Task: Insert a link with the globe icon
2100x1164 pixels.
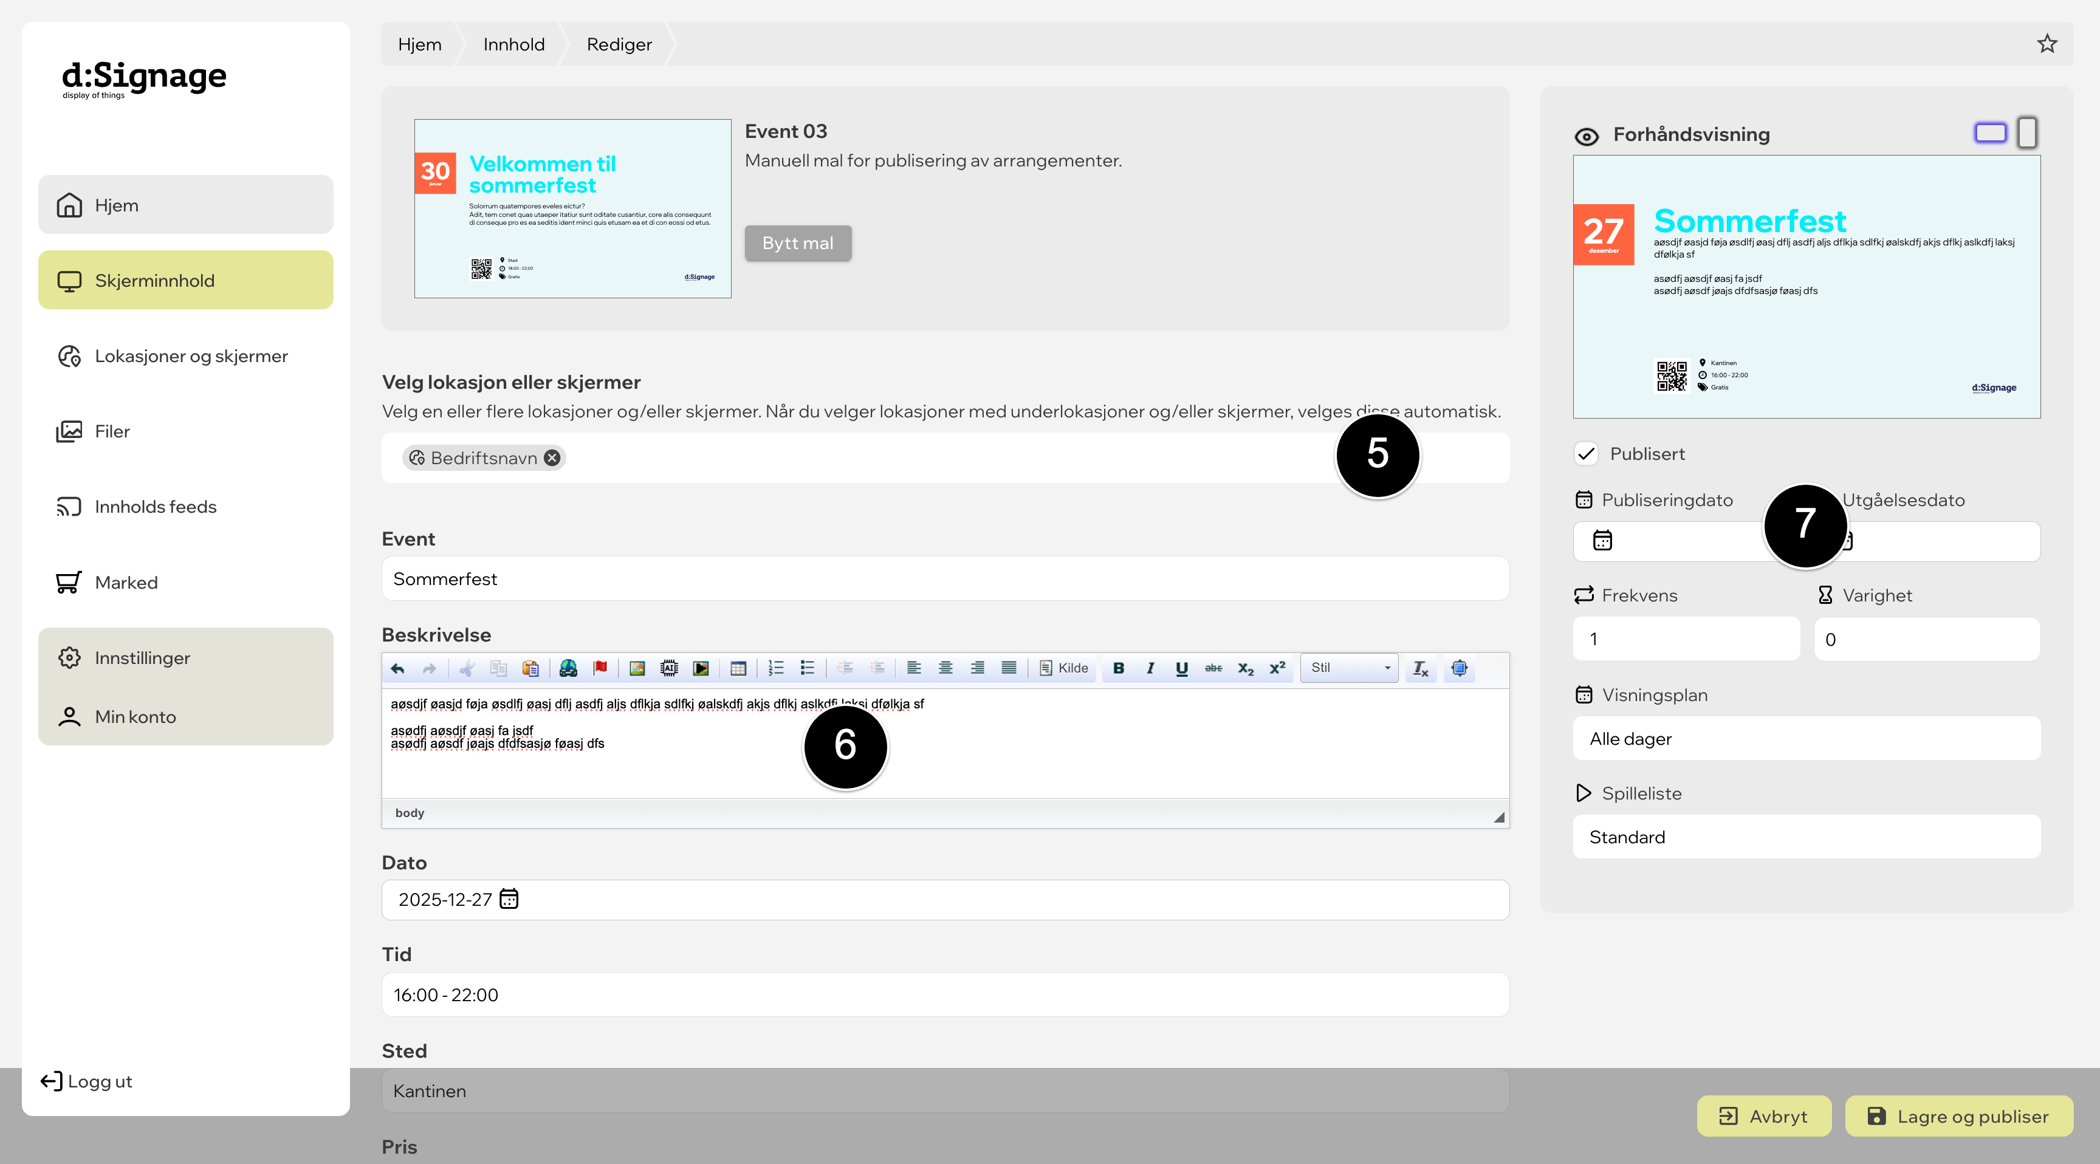Action: click(x=568, y=668)
